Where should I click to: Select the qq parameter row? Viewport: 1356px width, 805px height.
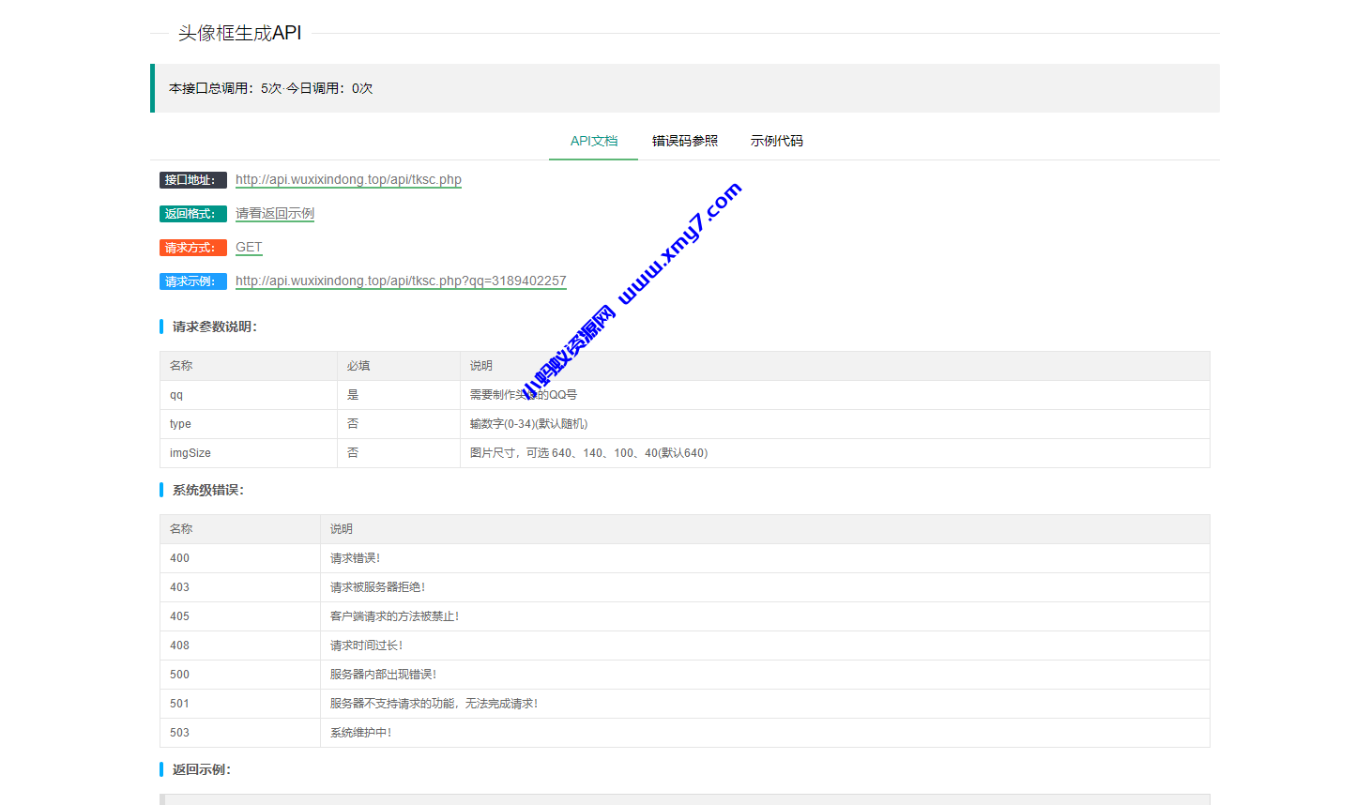pyautogui.click(x=248, y=394)
